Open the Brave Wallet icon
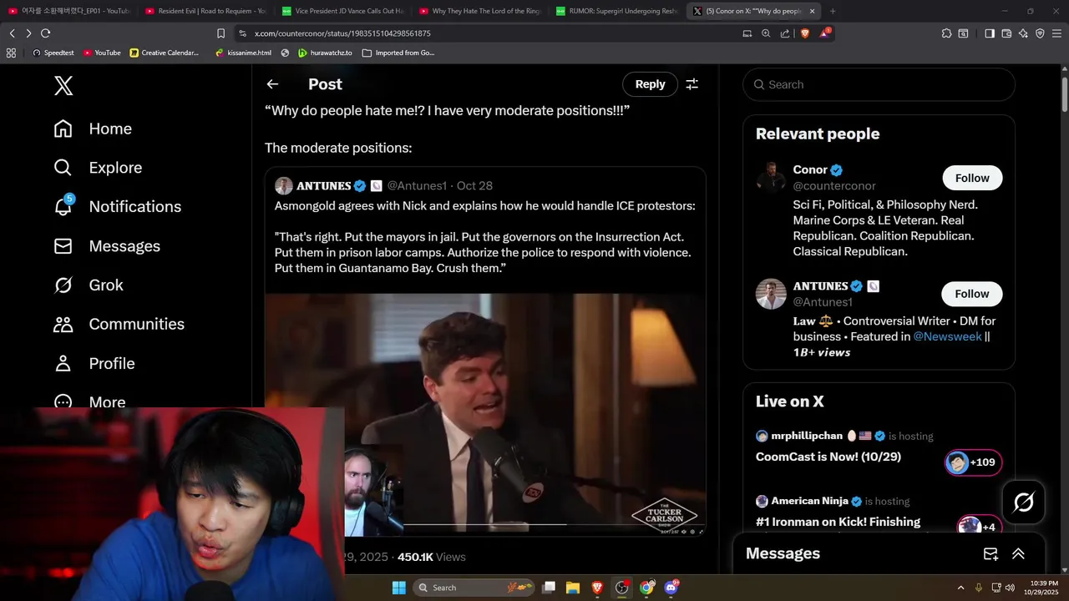The height and width of the screenshot is (601, 1069). tap(1006, 33)
